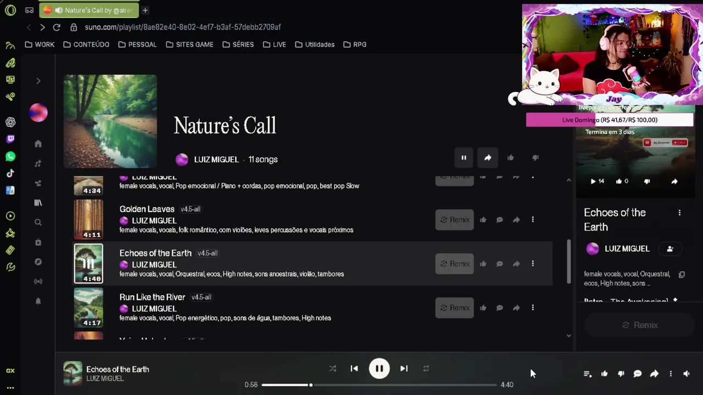This screenshot has width=703, height=395.
Task: Remix the Echoes of the Earth row
Action: click(455, 263)
